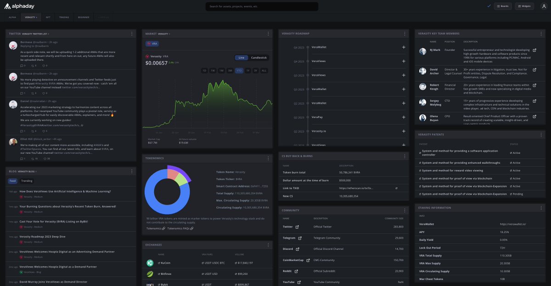Select the ALL chart range
Screen dimensions: 551x286
(264, 71)
